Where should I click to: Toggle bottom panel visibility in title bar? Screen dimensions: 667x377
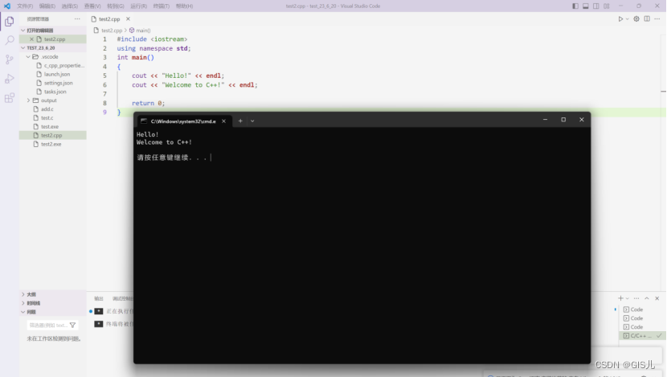pyautogui.click(x=586, y=6)
